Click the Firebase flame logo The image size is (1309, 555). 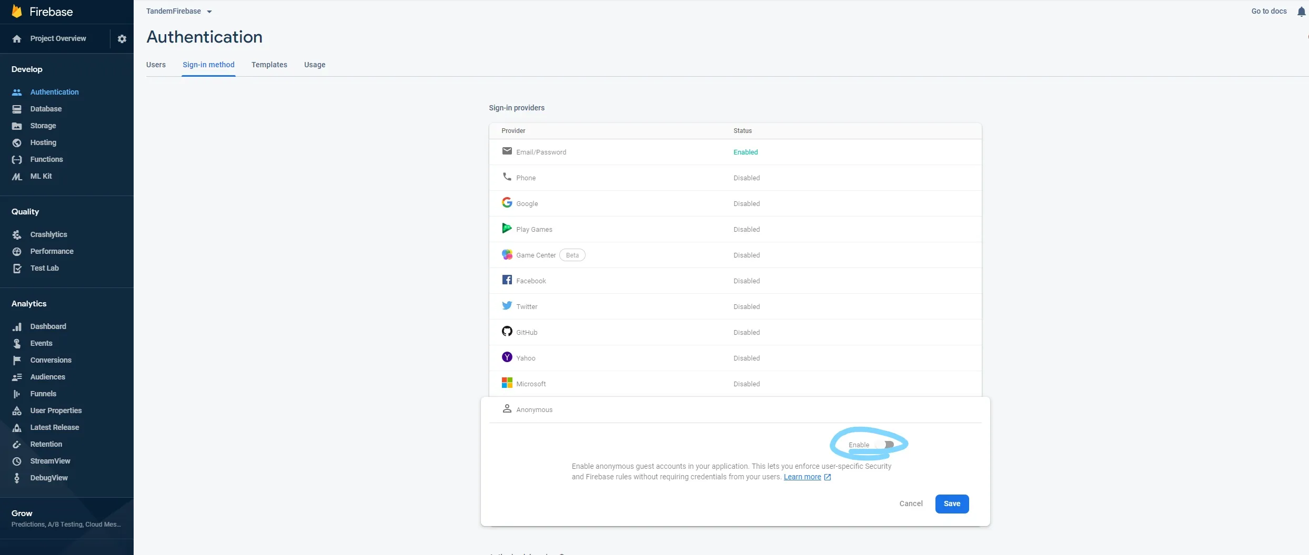pyautogui.click(x=17, y=12)
